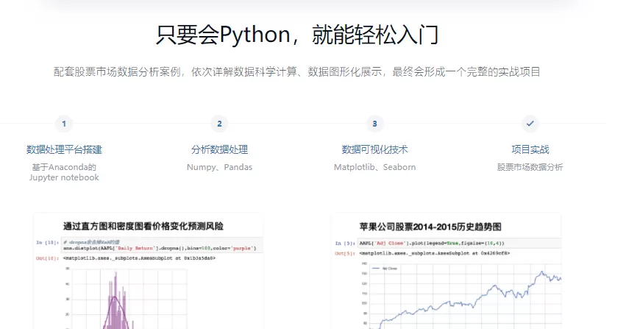Select the Matplotlib、Seaborn description text
This screenshot has height=329, width=626.
point(374,167)
